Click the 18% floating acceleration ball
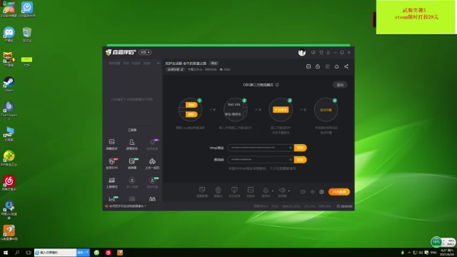 click(436, 241)
